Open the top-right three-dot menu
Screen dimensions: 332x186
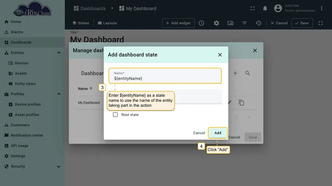click(321, 8)
